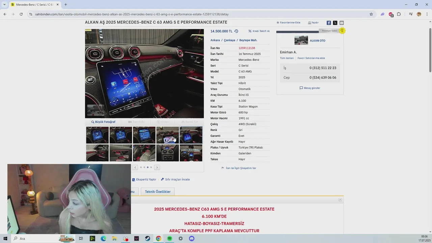Click Favori Satıcılarıma ekle link

311,58
